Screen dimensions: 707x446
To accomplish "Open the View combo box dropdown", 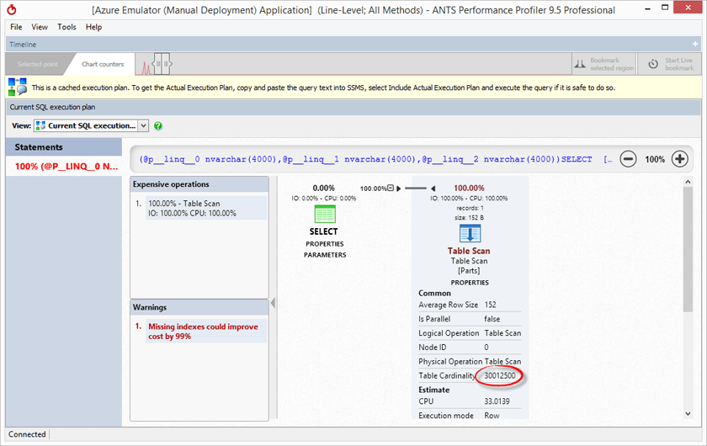I will point(143,126).
